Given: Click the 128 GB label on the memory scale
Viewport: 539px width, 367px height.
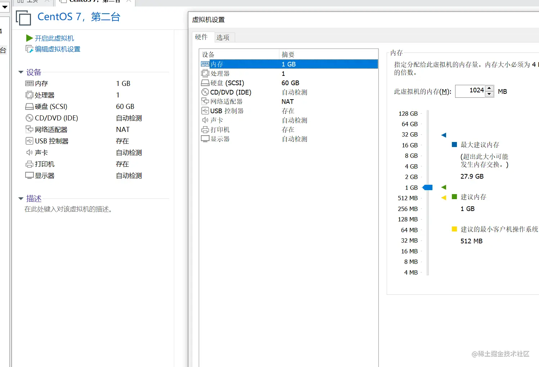Looking at the screenshot, I should [x=408, y=114].
